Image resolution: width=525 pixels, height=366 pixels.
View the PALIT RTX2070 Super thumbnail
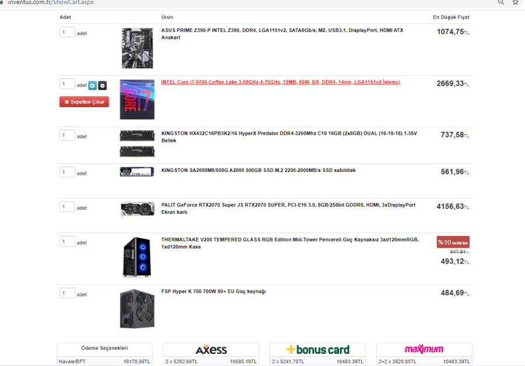coord(138,209)
